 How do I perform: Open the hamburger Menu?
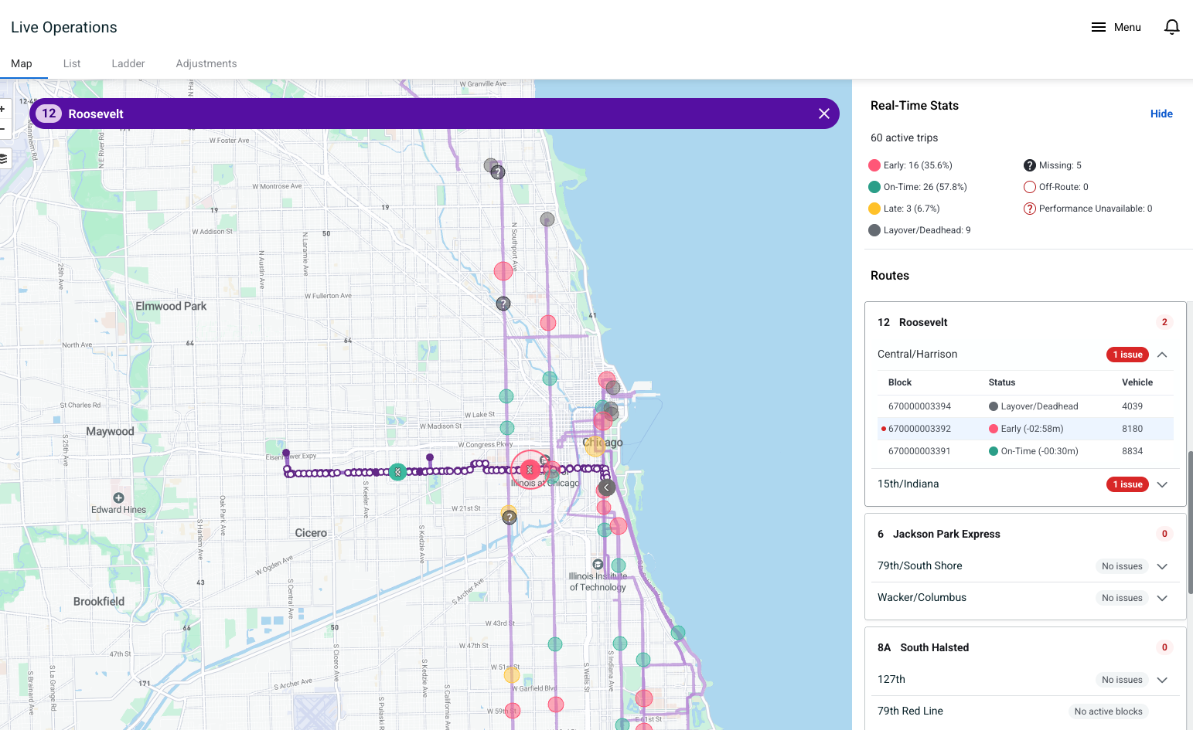[1116, 27]
